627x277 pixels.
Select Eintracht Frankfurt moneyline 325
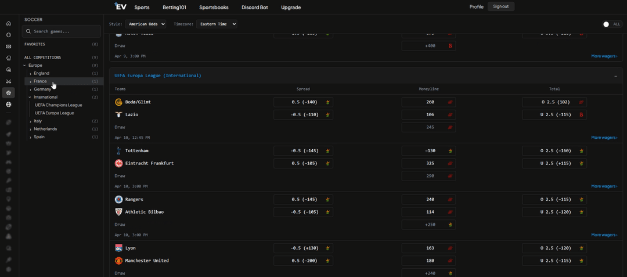click(428, 164)
